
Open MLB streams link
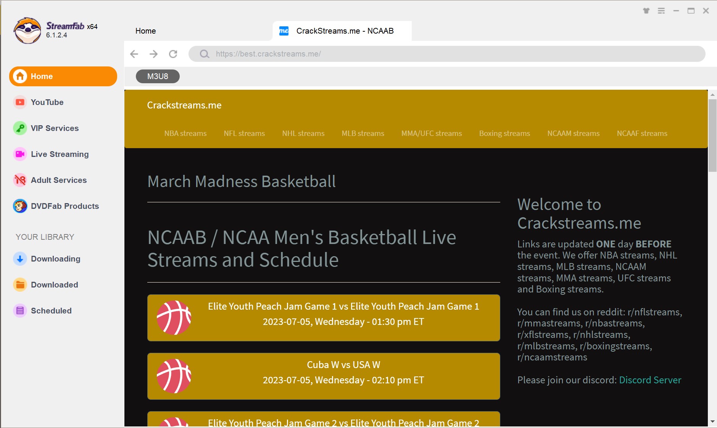point(363,133)
